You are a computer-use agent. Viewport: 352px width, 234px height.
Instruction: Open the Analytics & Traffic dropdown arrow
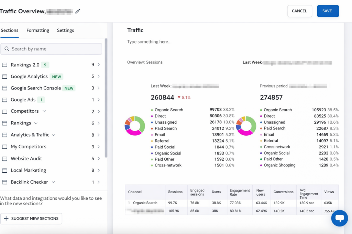pyautogui.click(x=53, y=135)
